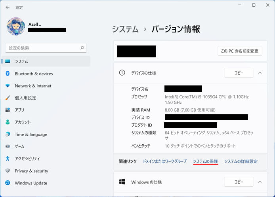
Task: Click the Windows logo icon by Windows の仕様
Action: point(122,182)
